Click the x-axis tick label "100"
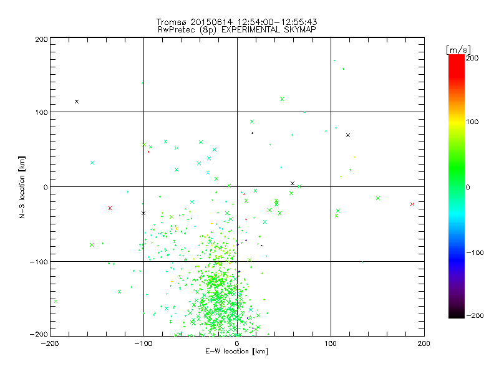This screenshot has width=499, height=374. coord(331,343)
